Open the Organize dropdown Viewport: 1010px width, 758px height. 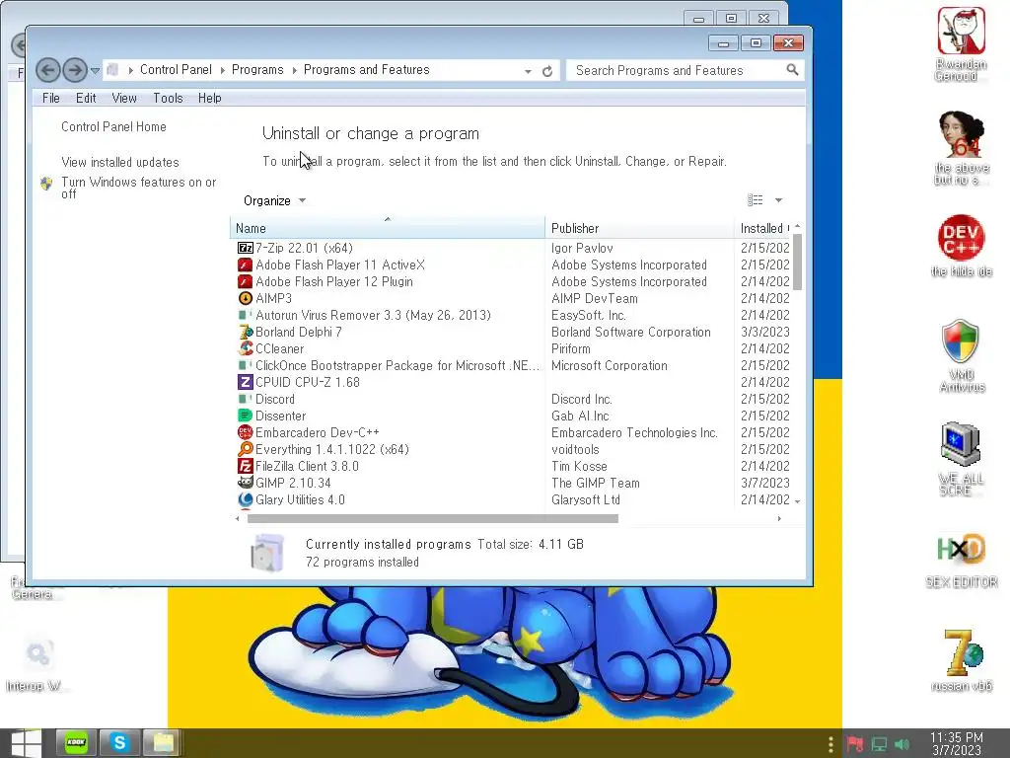[274, 200]
